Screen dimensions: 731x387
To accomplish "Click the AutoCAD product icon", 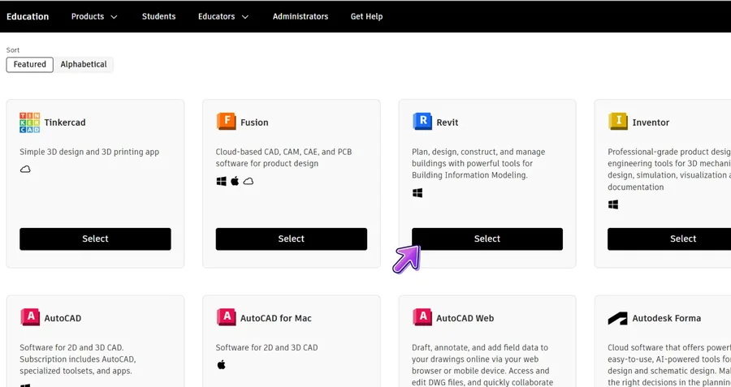I will point(29,317).
